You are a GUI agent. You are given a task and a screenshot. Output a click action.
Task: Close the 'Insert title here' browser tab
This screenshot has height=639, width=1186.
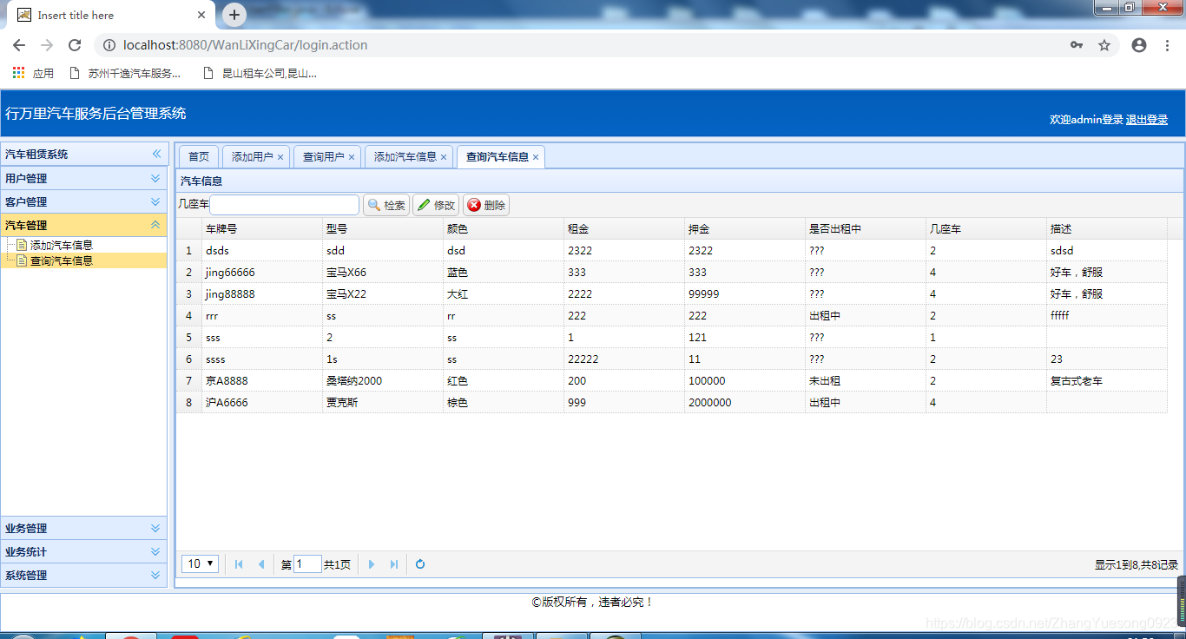coord(201,15)
